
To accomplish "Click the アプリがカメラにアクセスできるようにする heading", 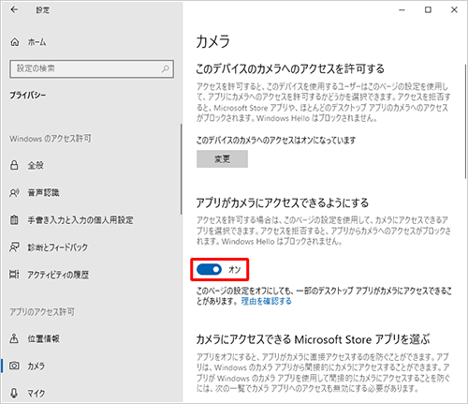I will pos(283,203).
